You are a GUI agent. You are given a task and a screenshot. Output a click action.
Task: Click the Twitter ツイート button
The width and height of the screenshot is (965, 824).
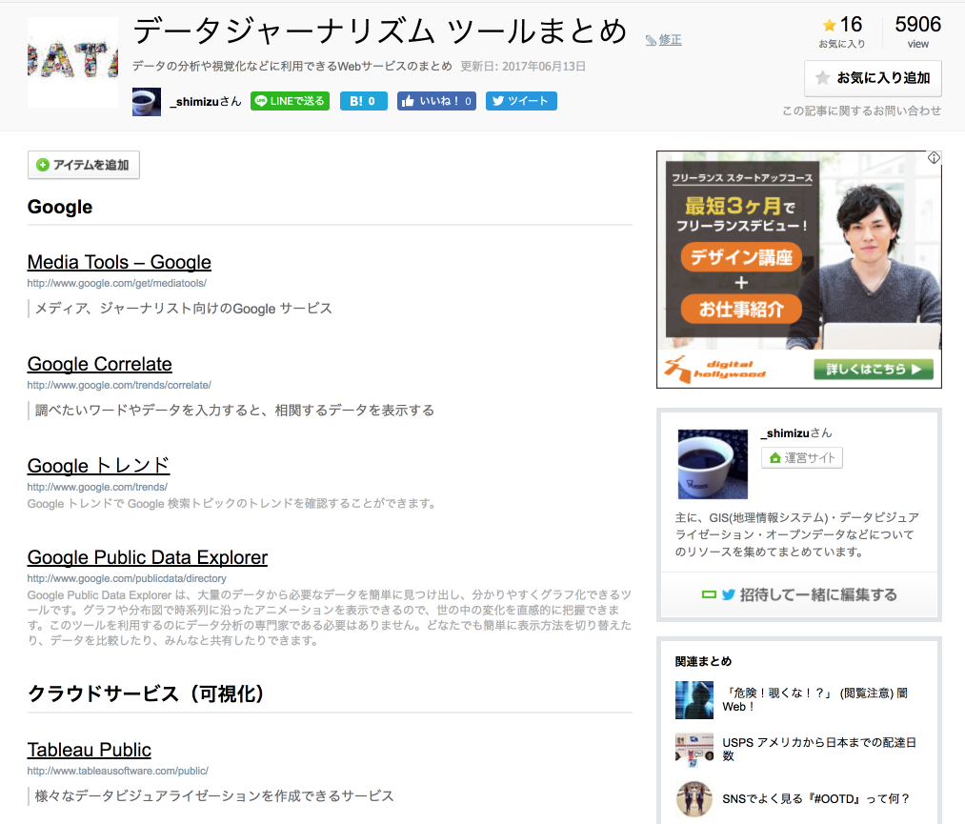click(x=521, y=101)
